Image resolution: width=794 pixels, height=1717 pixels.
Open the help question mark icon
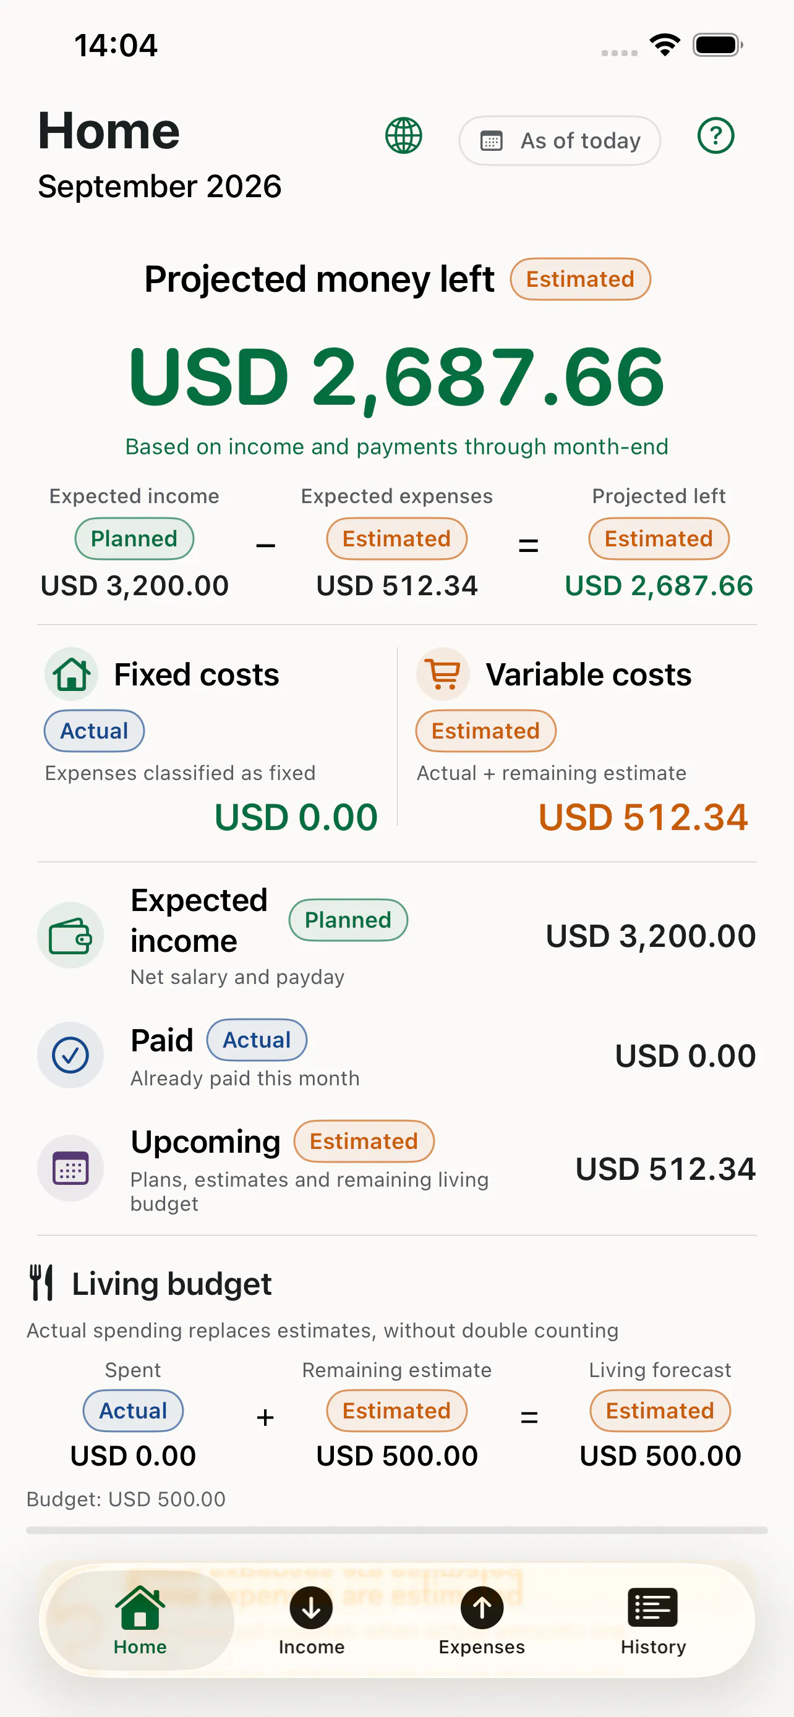coord(715,136)
